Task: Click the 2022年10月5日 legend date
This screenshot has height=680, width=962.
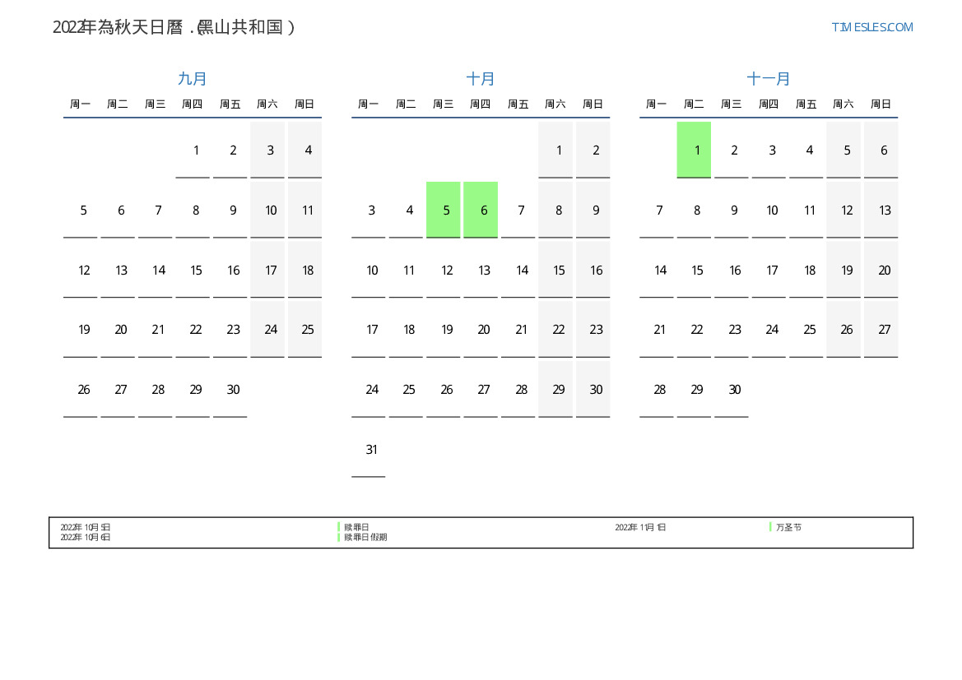Action: 86,527
